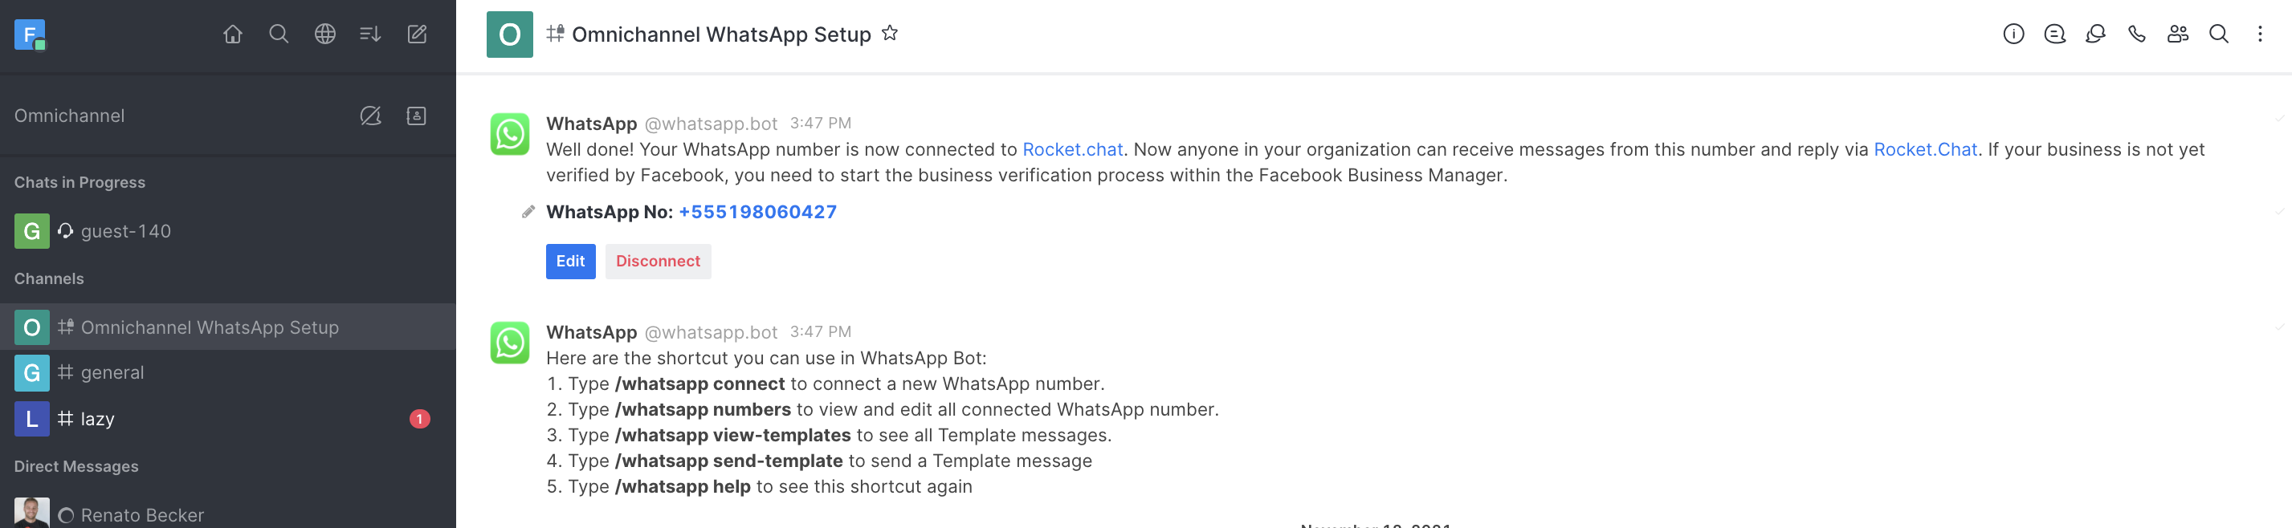Open Omnichannel contact center icon
This screenshot has height=528, width=2292.
point(417,116)
